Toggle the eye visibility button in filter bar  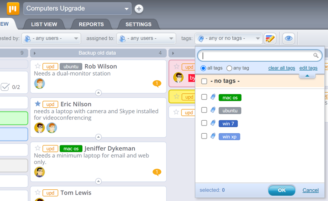289,38
